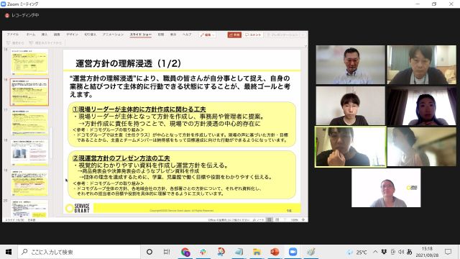Collapse the PowerPoint ribbon chevron
This screenshot has height=259, width=460.
point(305,46)
